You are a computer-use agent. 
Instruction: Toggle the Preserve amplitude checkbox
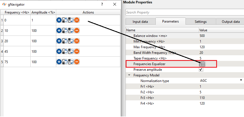[x=201, y=70]
